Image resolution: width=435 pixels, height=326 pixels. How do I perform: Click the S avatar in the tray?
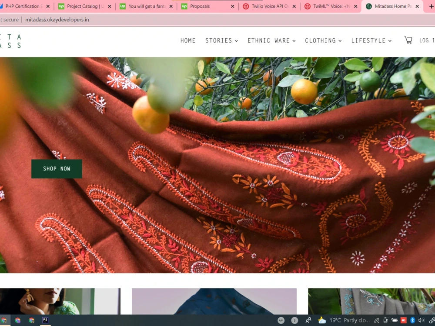click(294, 320)
